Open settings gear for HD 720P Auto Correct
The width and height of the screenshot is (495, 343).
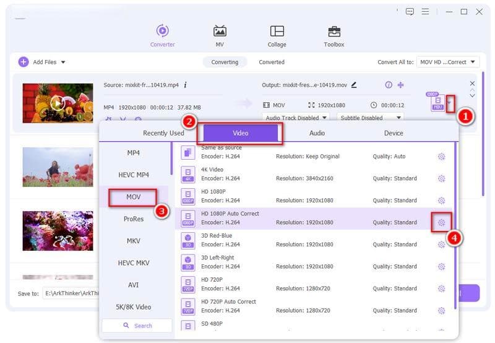[441, 310]
